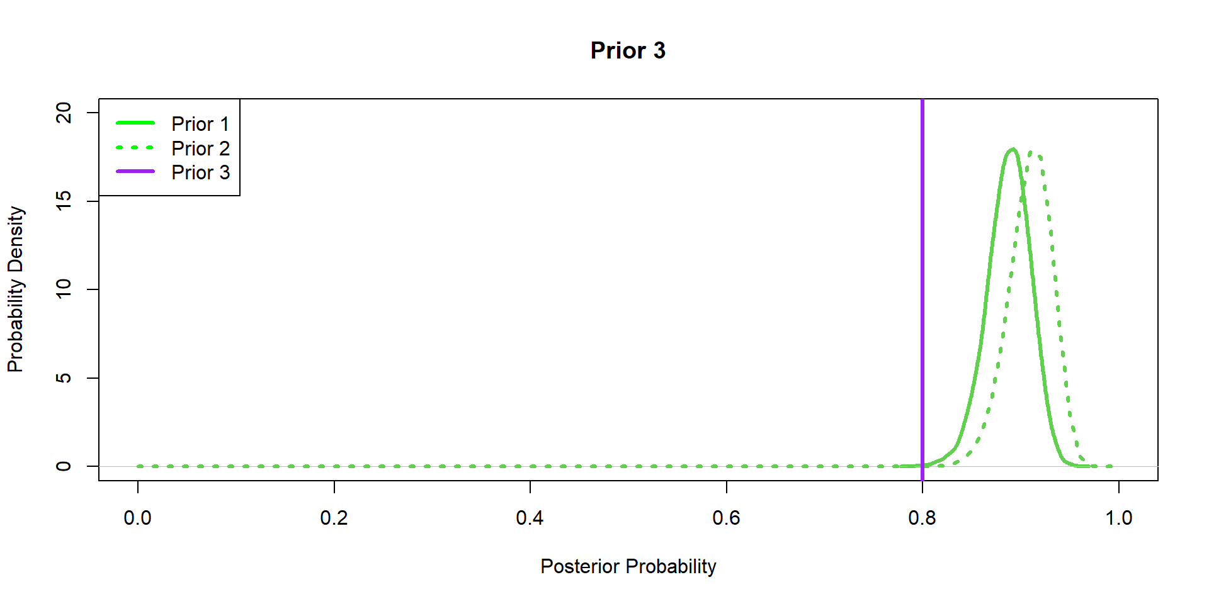Click the solid green legend line sample
The image size is (1209, 604).
point(135,123)
